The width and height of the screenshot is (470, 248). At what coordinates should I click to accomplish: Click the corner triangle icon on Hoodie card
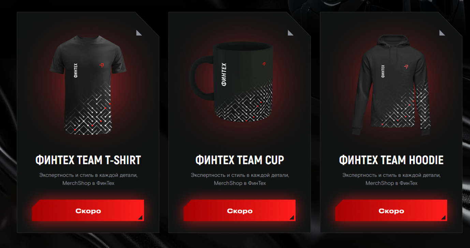(442, 33)
